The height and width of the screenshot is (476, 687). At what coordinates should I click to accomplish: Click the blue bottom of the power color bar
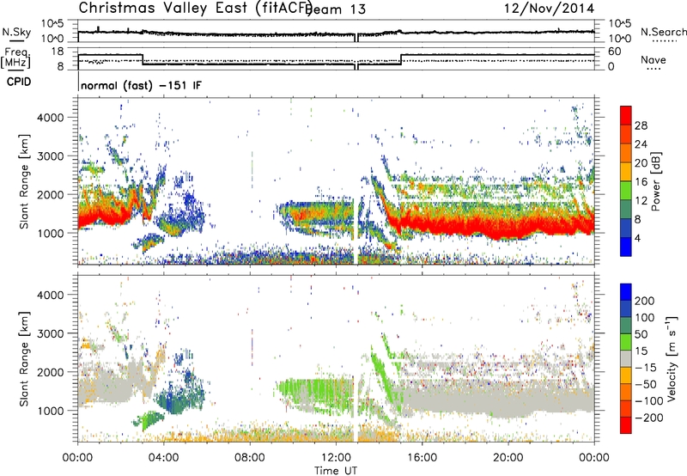(x=626, y=246)
